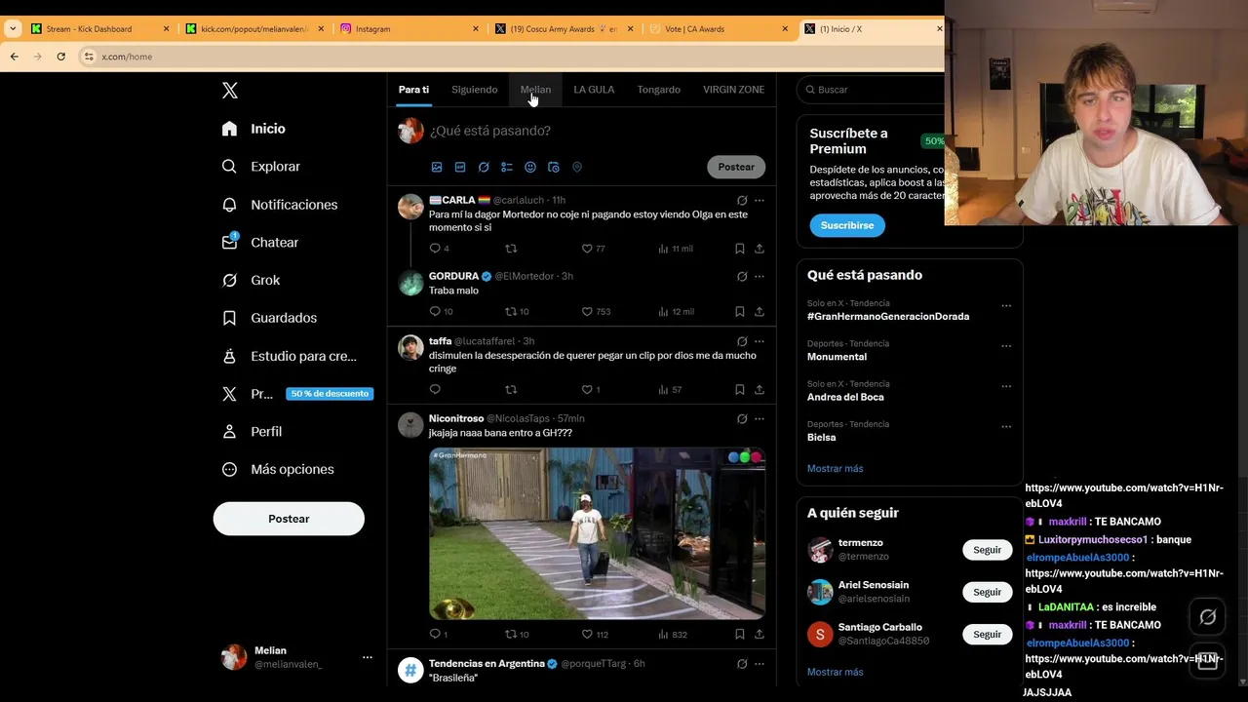
Task: Switch to the VIRGIN ZONE tab
Action: point(733,90)
